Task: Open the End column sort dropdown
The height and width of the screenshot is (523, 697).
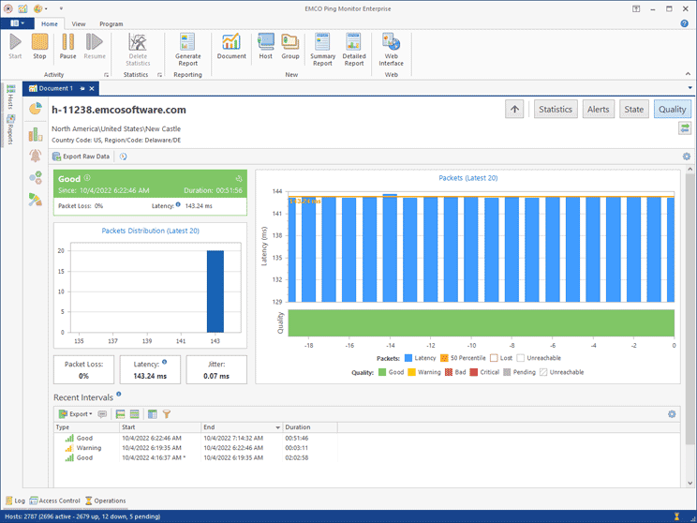Action: (276, 427)
